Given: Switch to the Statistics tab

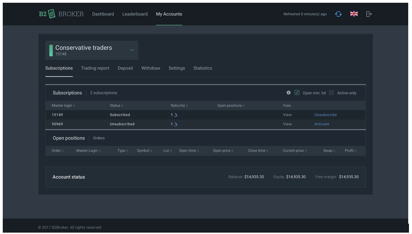Looking at the screenshot, I should [x=202, y=68].
